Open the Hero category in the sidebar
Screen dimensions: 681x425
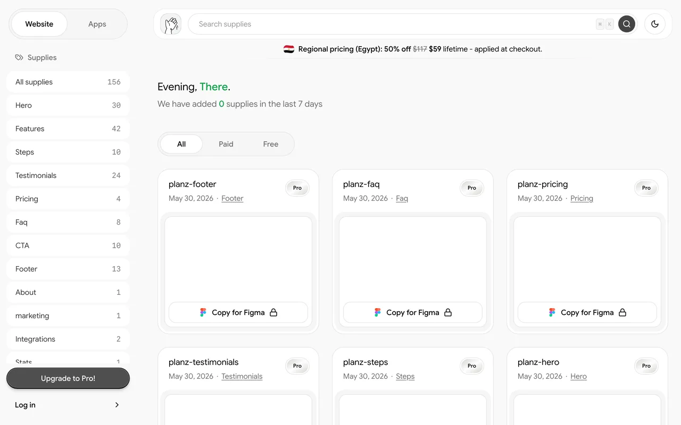tap(68, 105)
